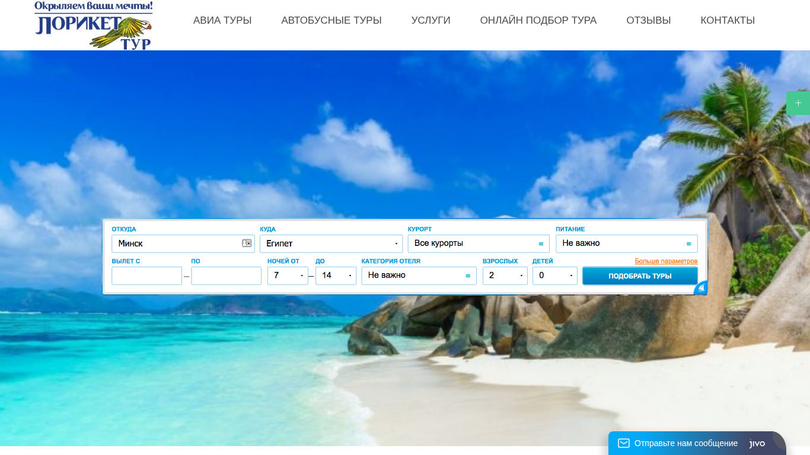Open the Автобусные туры menu
This screenshot has width=810, height=455.
point(331,20)
